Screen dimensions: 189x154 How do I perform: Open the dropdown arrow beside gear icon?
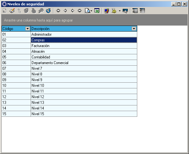tap(120, 11)
